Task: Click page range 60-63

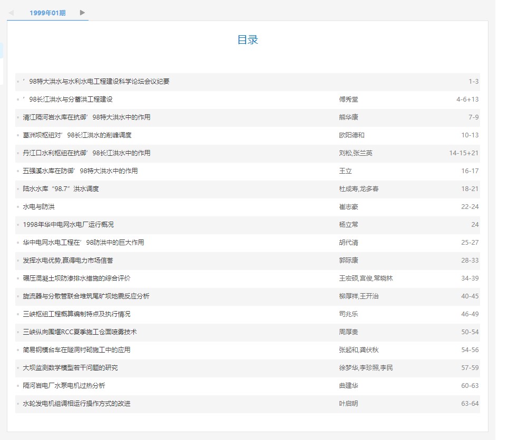Action: point(470,386)
